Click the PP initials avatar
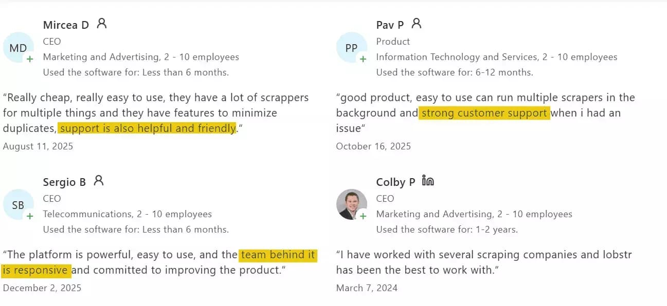Screen dimensions: 667x306 (351, 48)
